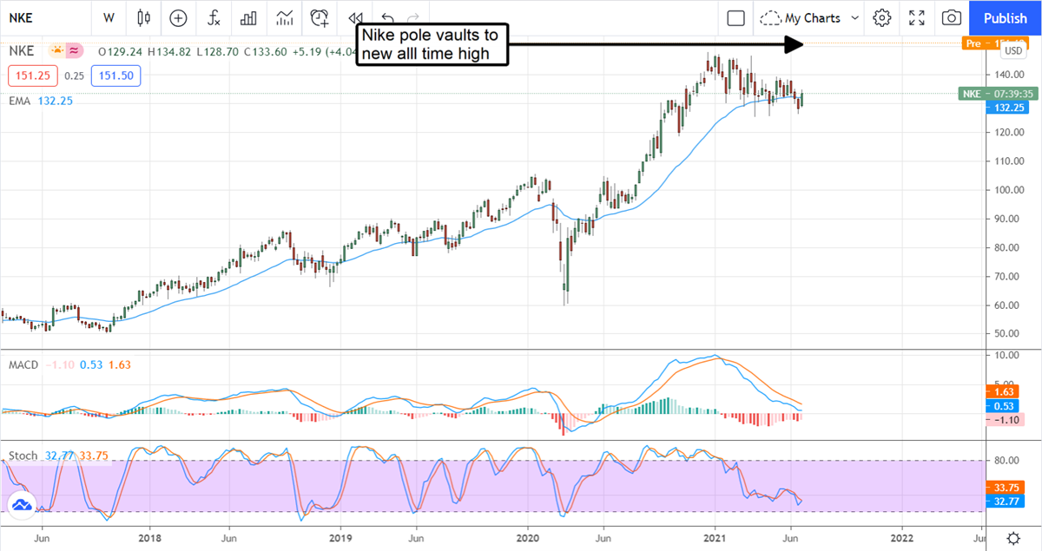Create an alert with the alarm clock icon
Screen dimensions: 1042x551
click(x=320, y=17)
